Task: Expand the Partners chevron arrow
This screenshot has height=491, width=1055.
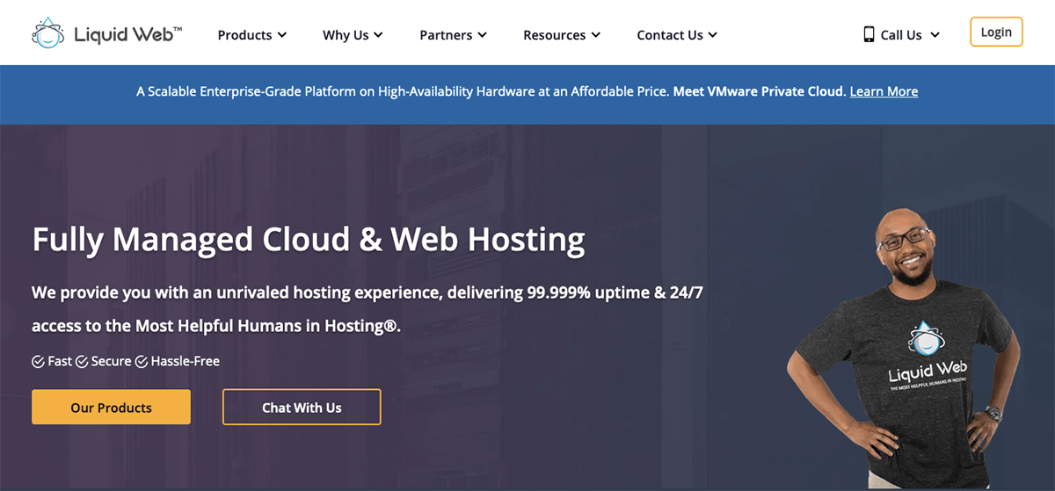Action: (482, 35)
